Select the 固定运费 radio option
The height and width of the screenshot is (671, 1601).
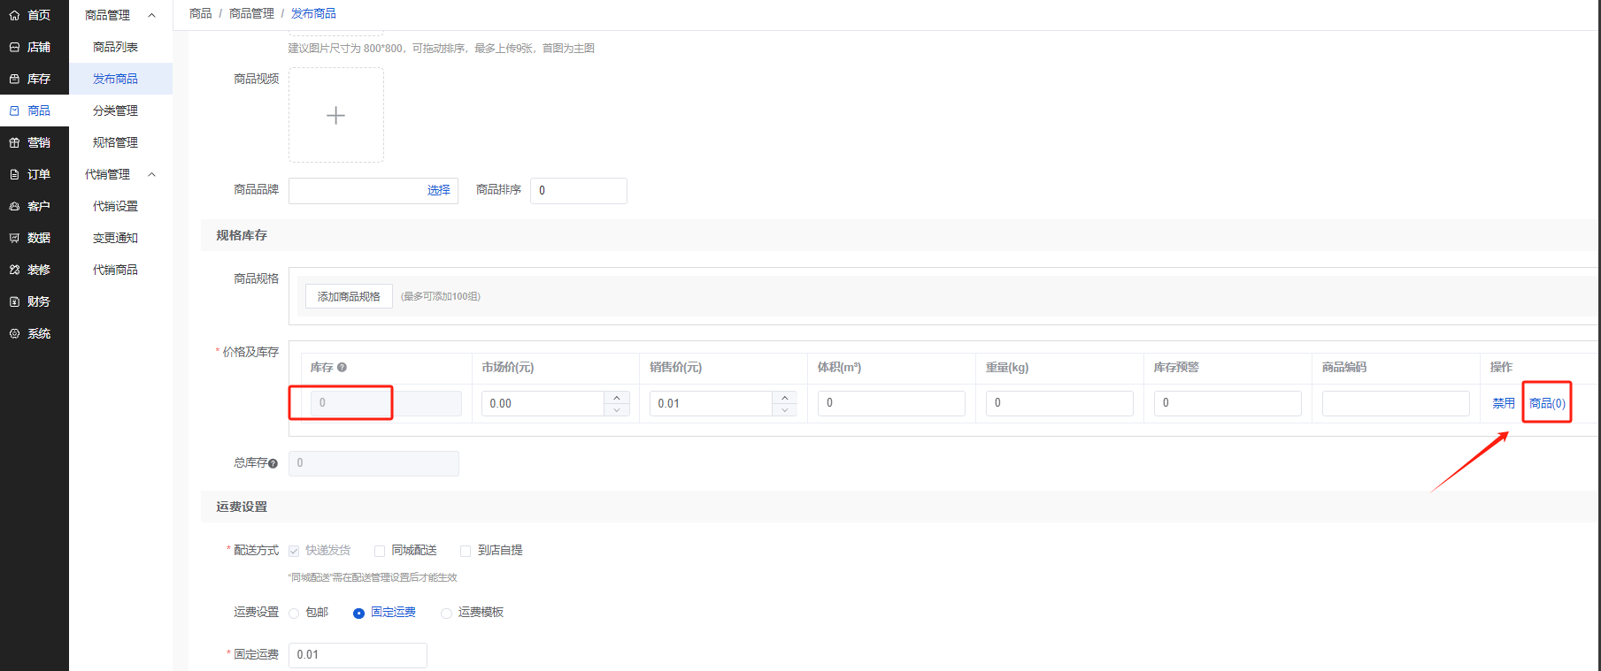tap(358, 613)
